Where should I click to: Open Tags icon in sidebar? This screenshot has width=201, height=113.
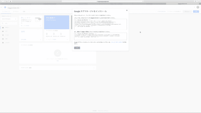3,31
